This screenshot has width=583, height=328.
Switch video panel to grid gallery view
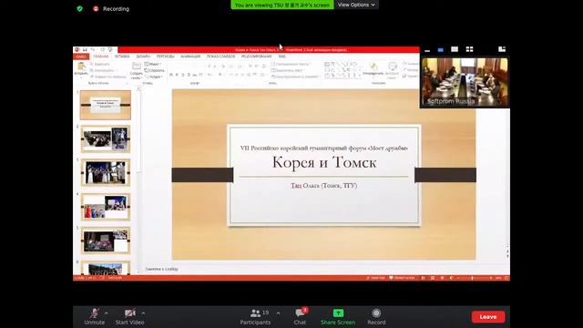pyautogui.click(x=470, y=49)
